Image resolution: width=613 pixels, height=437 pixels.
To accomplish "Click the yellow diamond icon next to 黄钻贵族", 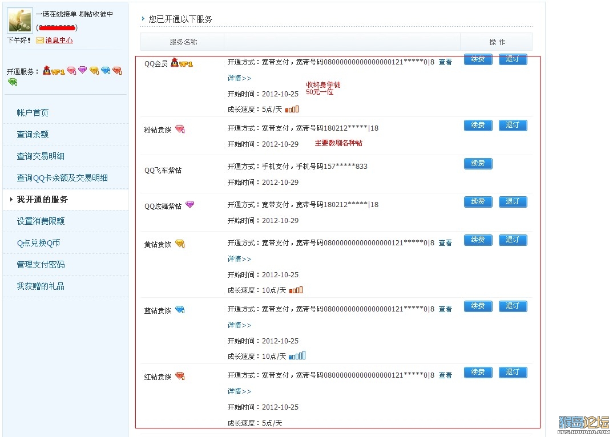I will click(180, 244).
